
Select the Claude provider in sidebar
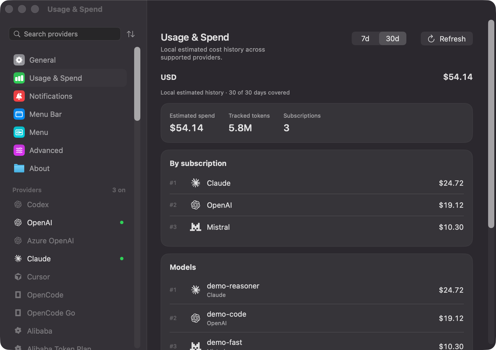(68, 259)
